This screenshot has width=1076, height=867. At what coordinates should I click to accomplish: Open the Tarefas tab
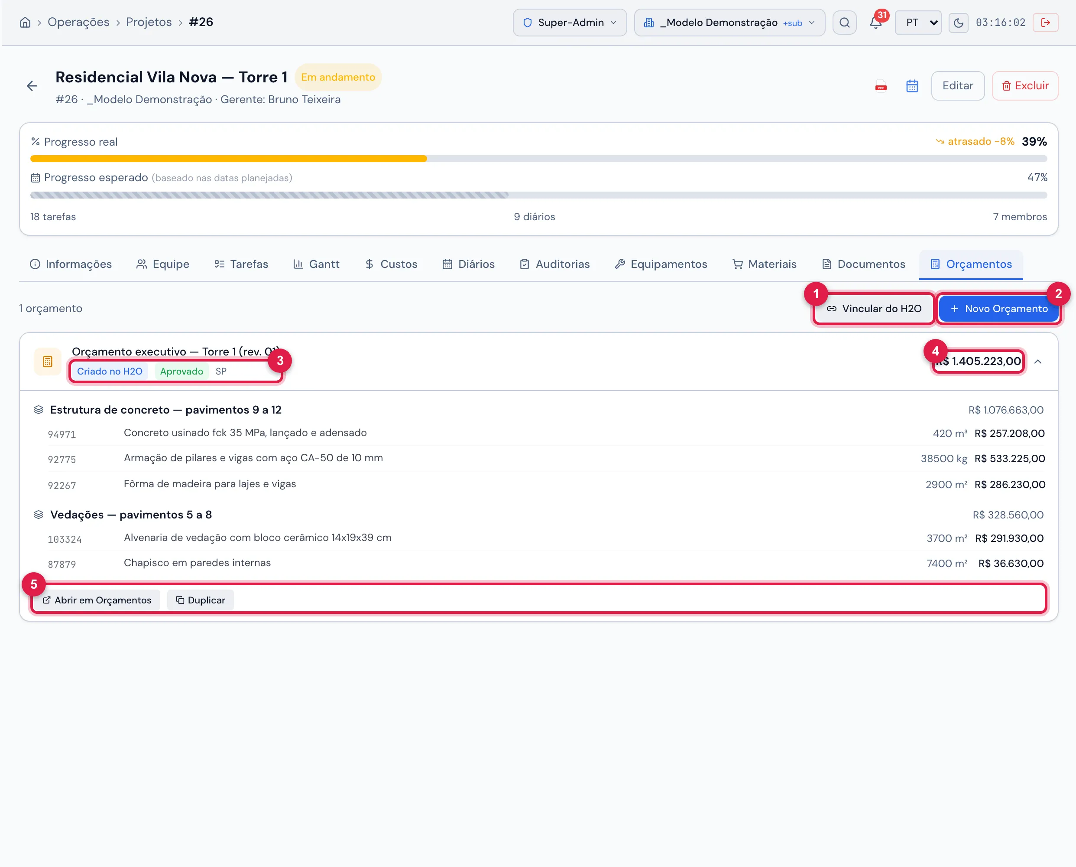pos(242,264)
